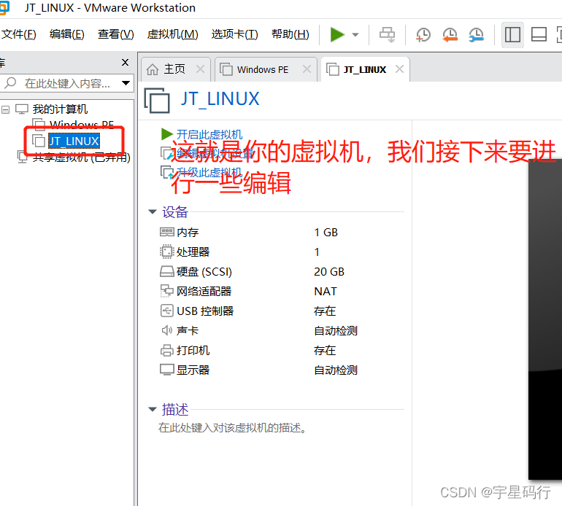Click the 网络适配器 network adapter icon
Viewport: 562px width, 506px height.
click(166, 291)
